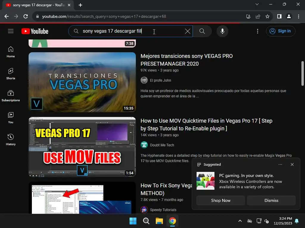
Task: Install app icon in address bar
Action: [x=248, y=17]
